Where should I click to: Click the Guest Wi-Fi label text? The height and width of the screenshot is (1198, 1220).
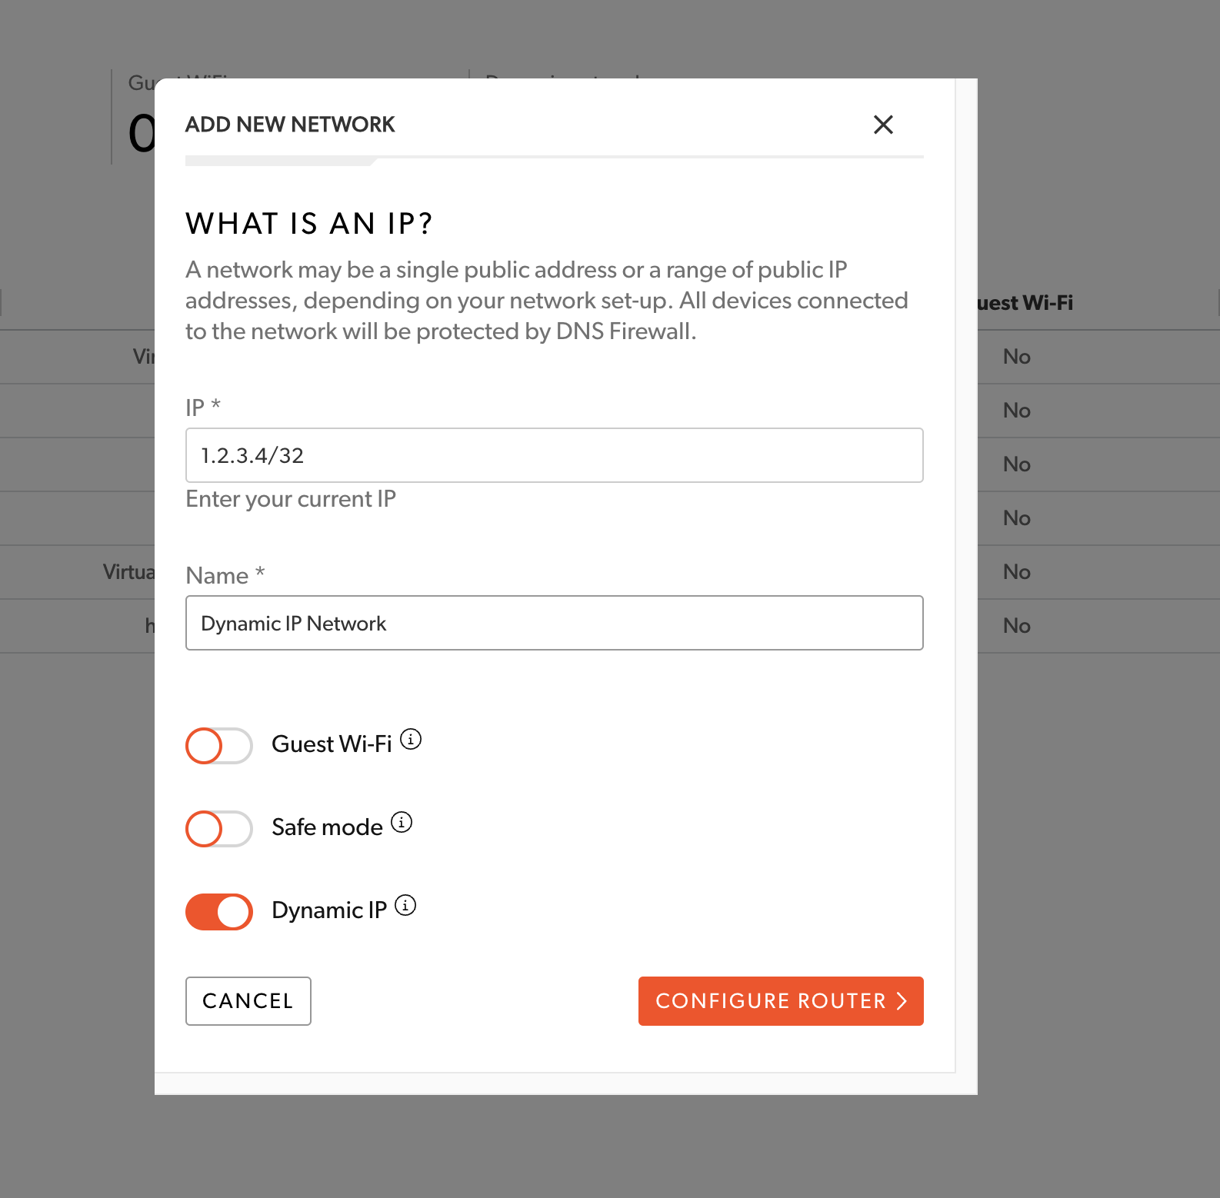click(x=332, y=744)
